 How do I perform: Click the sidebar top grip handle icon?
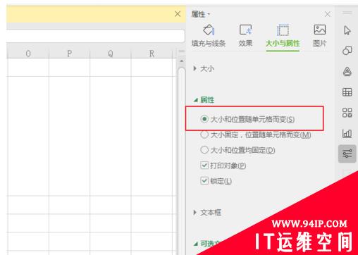pyautogui.click(x=347, y=13)
